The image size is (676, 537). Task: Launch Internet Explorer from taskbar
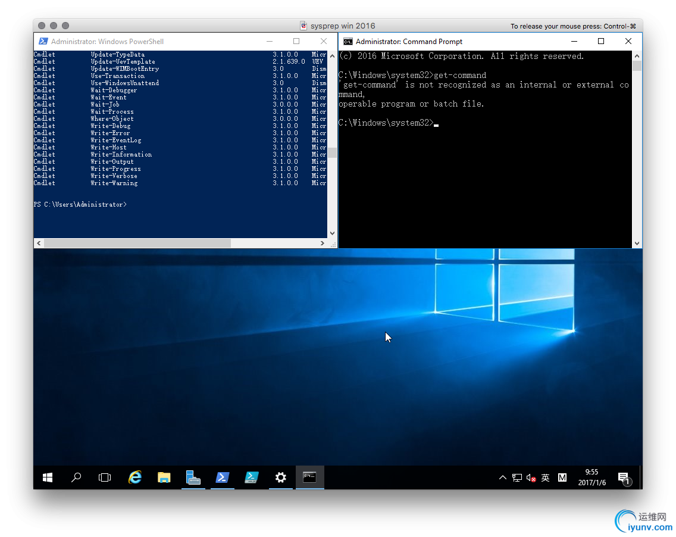tap(135, 477)
